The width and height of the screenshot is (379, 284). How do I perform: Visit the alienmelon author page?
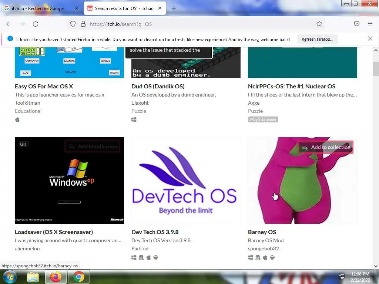click(27, 248)
